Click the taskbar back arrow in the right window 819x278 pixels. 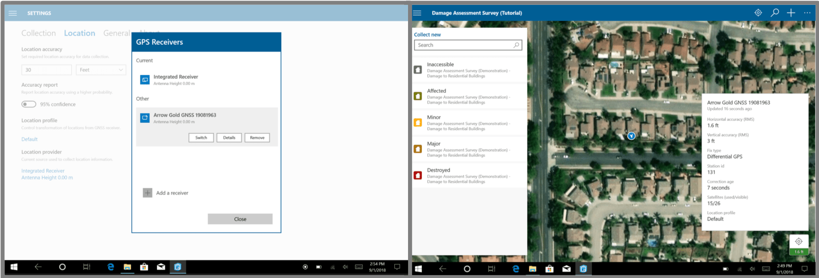pos(442,269)
